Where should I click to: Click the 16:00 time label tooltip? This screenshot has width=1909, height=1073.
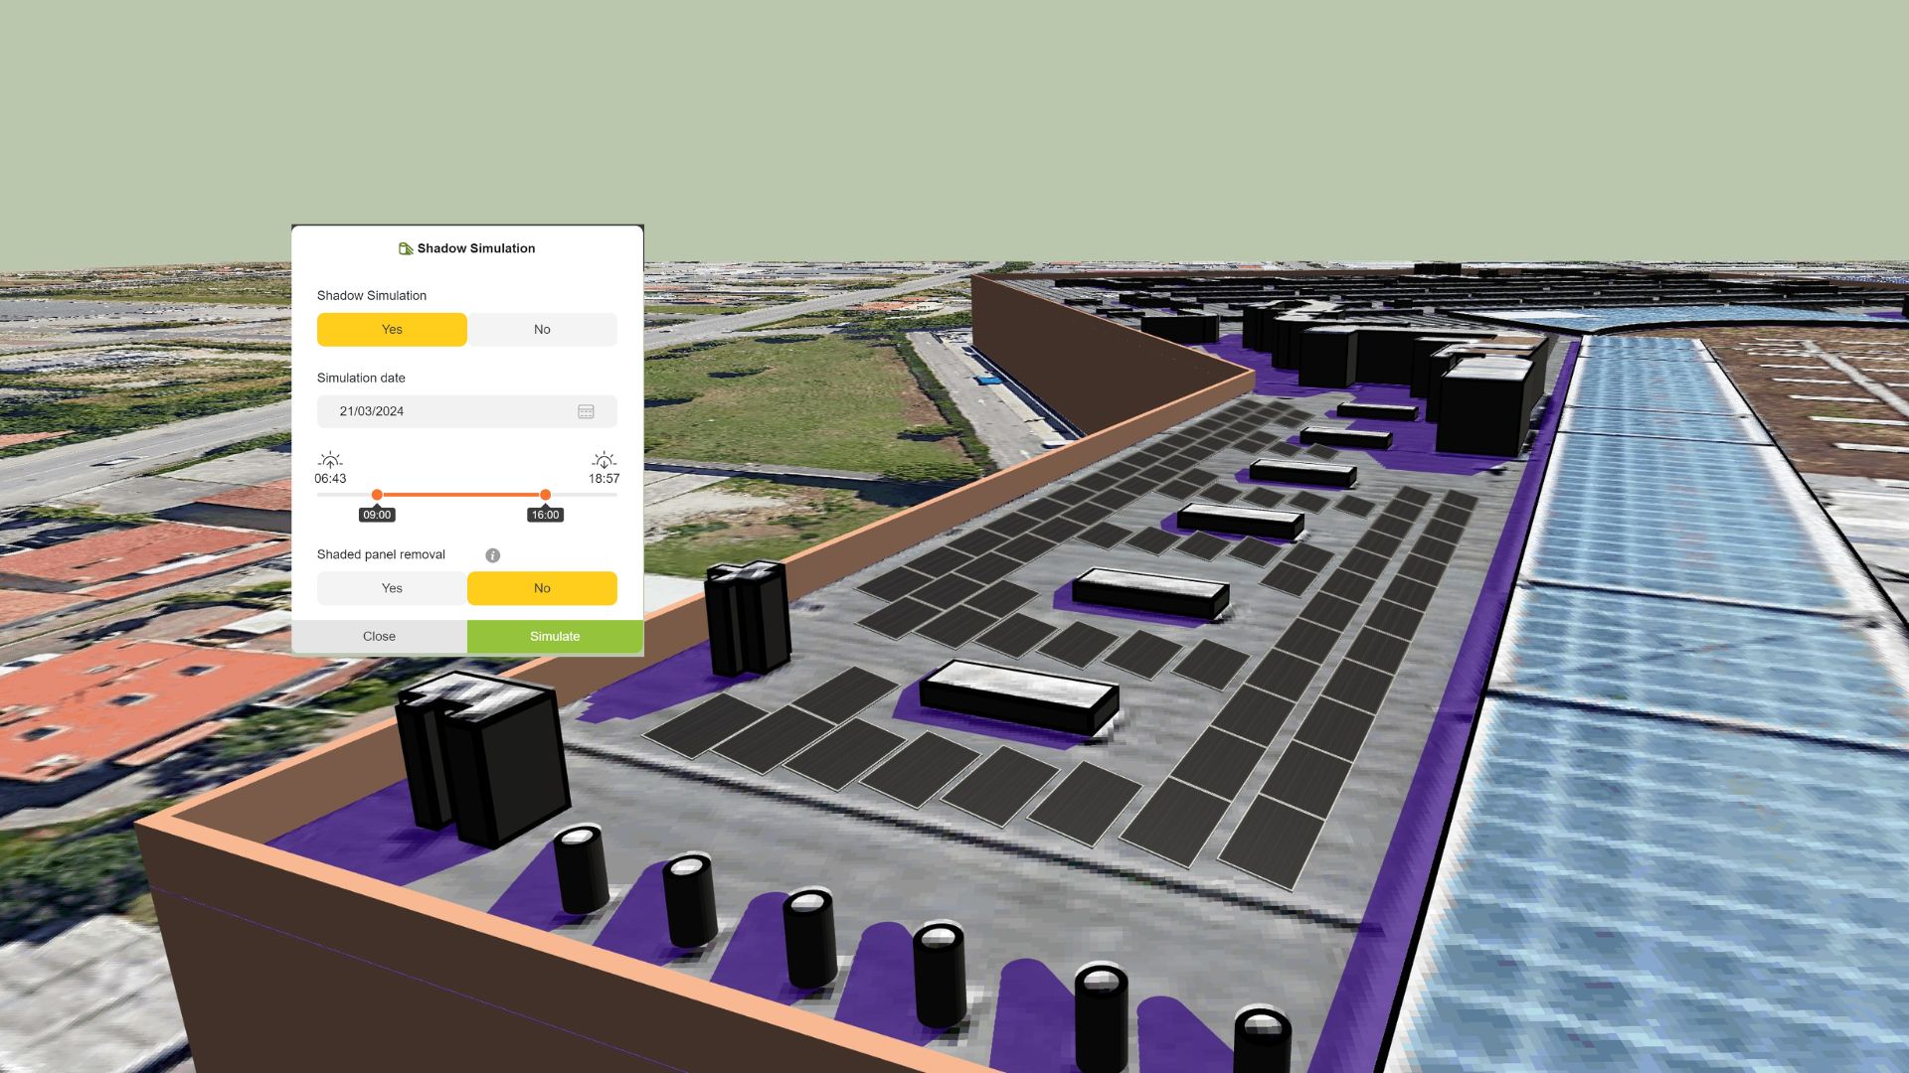pos(545,515)
